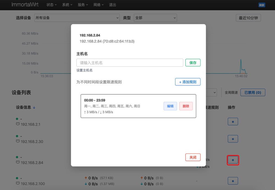Viewport: 275px width, 190px height.
Task: Click 删除 to remove the rule
Action: 186,106
